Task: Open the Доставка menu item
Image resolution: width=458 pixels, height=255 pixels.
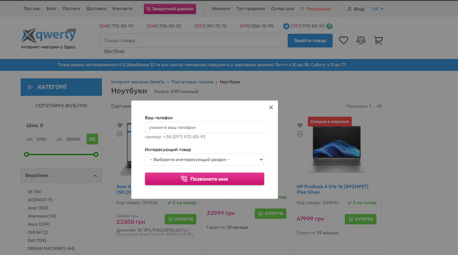Action: (96, 9)
